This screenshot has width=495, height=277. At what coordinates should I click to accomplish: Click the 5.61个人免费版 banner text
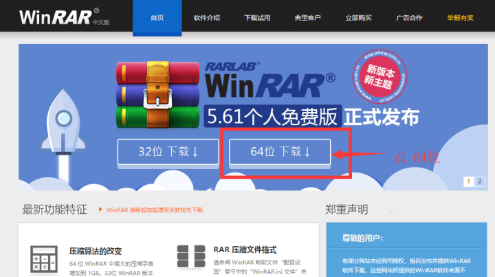[x=273, y=116]
